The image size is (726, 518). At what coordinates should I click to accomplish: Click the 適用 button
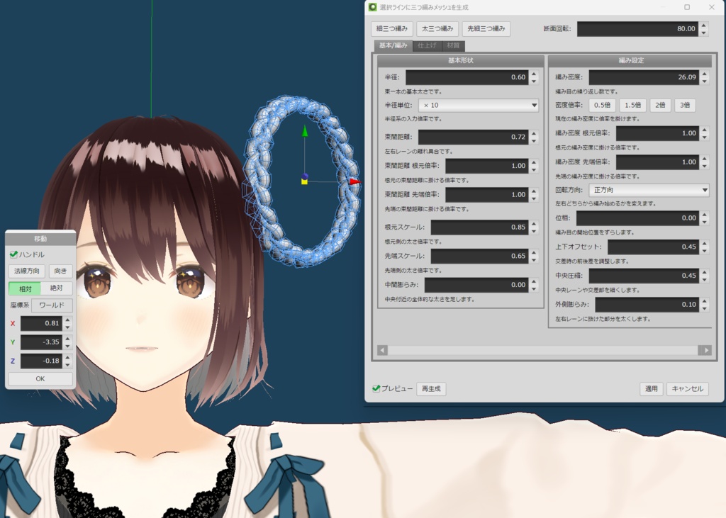coord(652,389)
